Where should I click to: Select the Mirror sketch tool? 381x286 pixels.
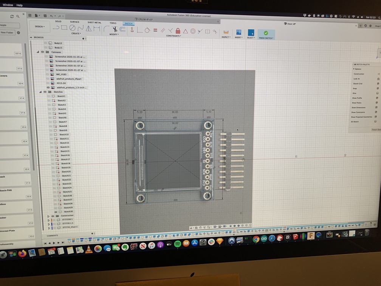click(x=89, y=28)
